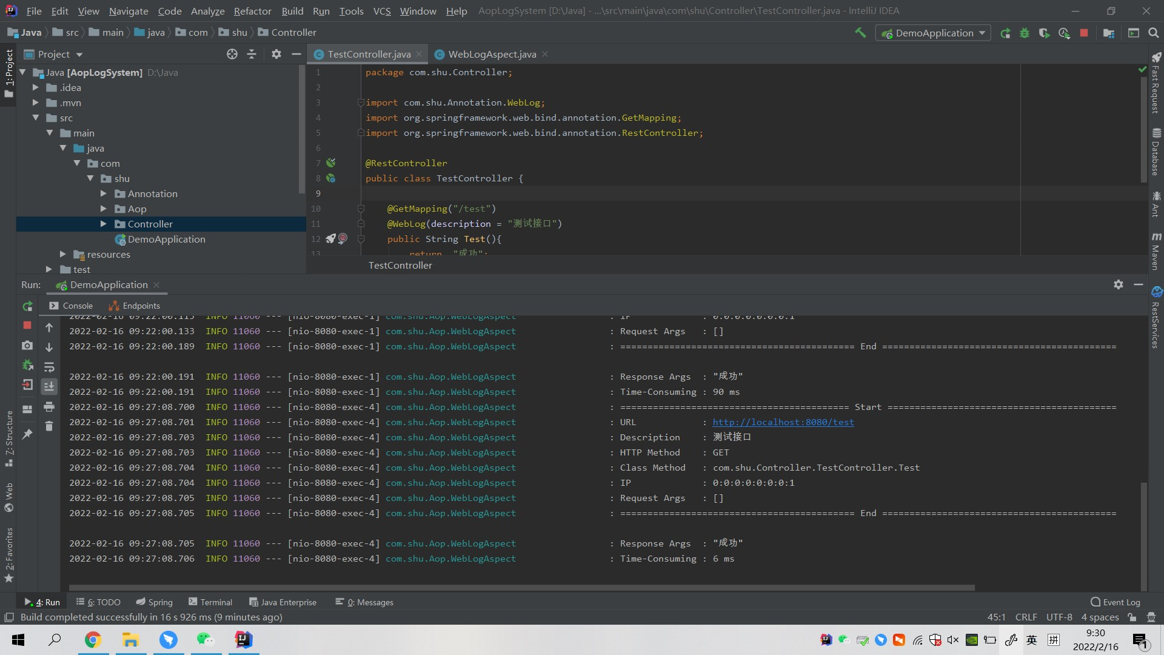Collapse the src folder
Screen dimensions: 1164x655
pos(35,118)
